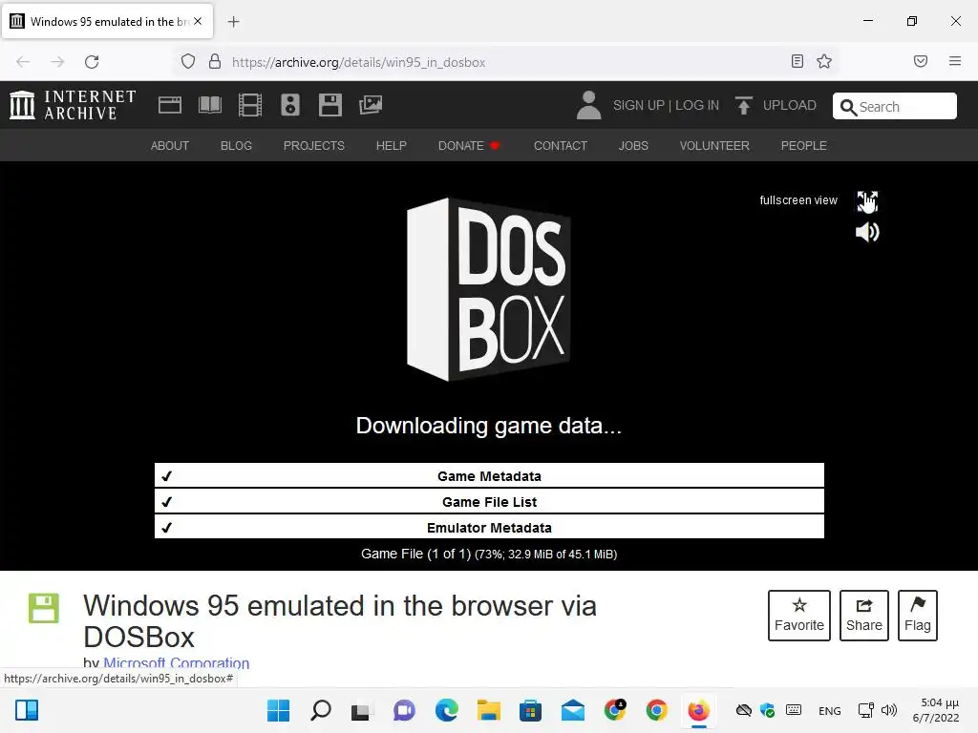This screenshot has height=733, width=978.
Task: Open the Images icon
Action: click(371, 105)
